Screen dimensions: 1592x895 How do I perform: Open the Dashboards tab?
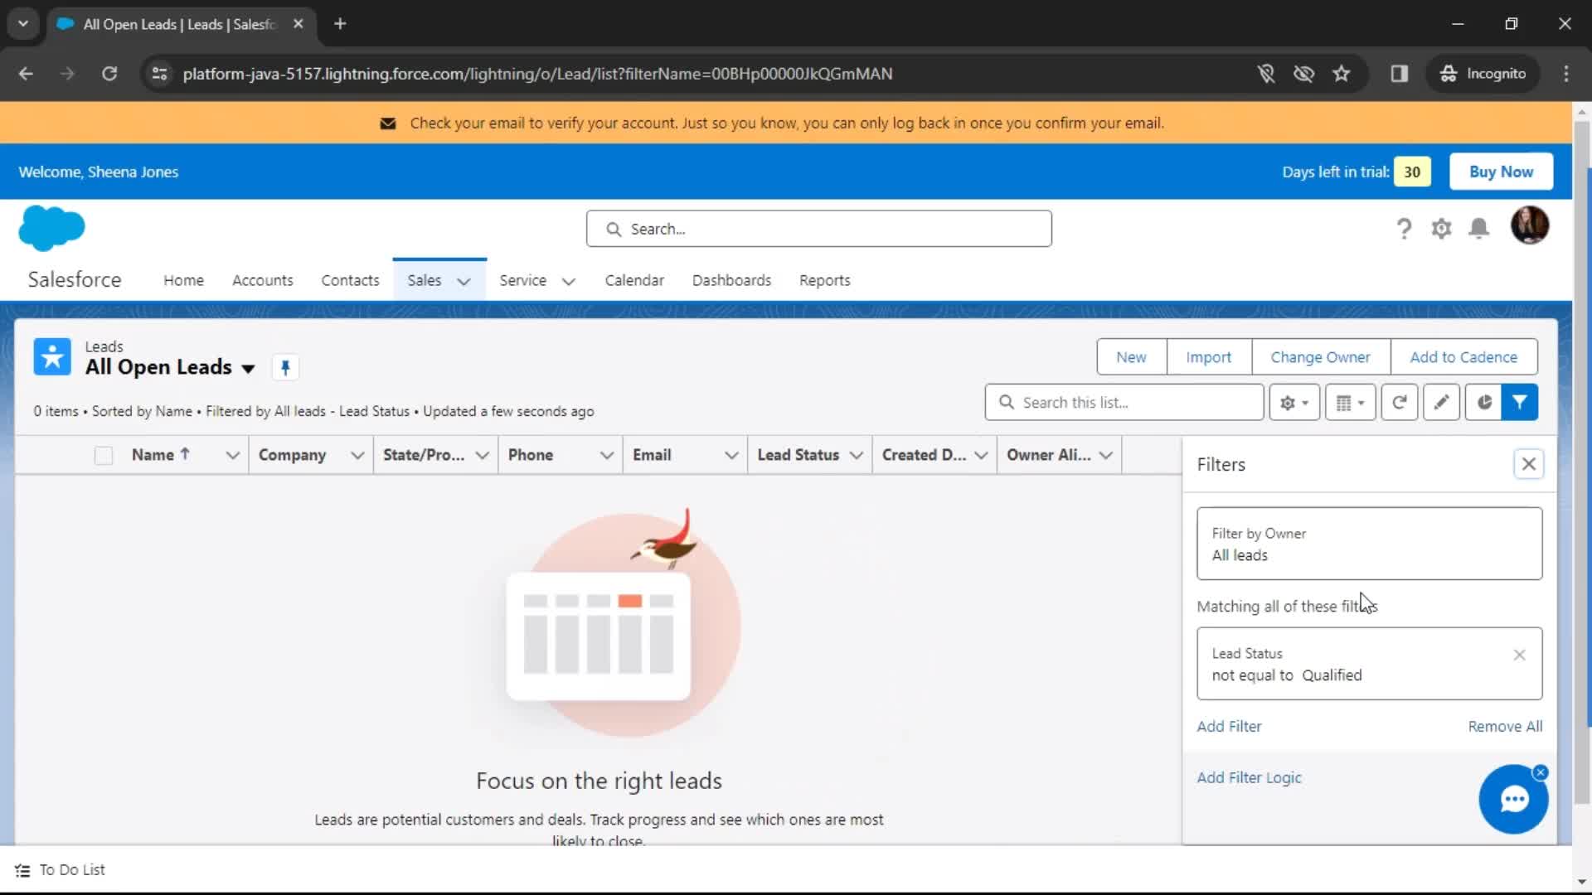tap(731, 281)
